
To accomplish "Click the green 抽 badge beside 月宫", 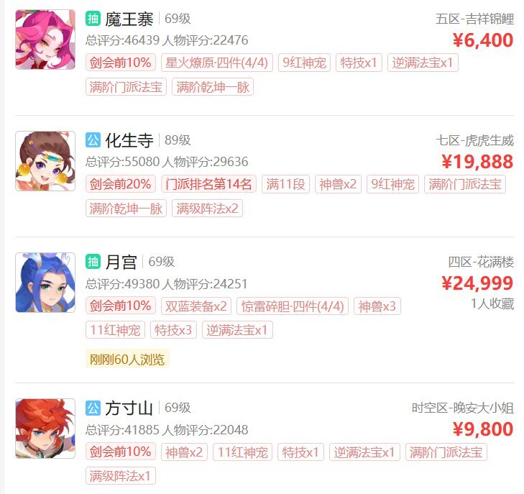I will click(93, 262).
